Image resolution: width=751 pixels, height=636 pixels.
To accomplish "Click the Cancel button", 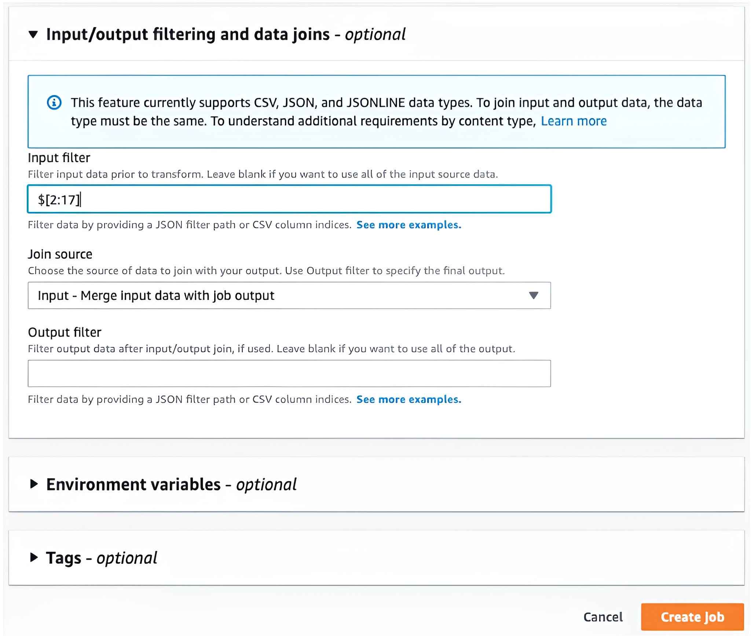I will [x=602, y=617].
